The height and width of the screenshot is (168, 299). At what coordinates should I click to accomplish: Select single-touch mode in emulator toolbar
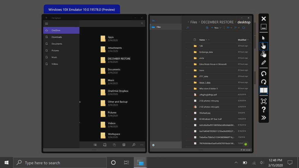click(x=264, y=46)
